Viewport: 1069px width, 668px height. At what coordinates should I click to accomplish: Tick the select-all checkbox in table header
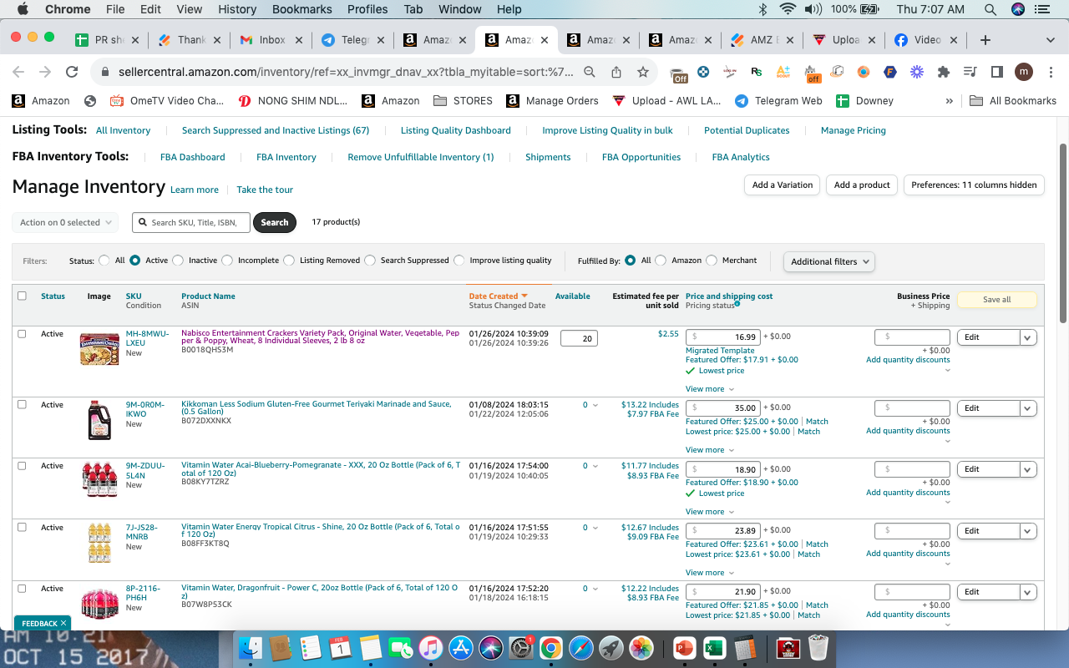(22, 296)
